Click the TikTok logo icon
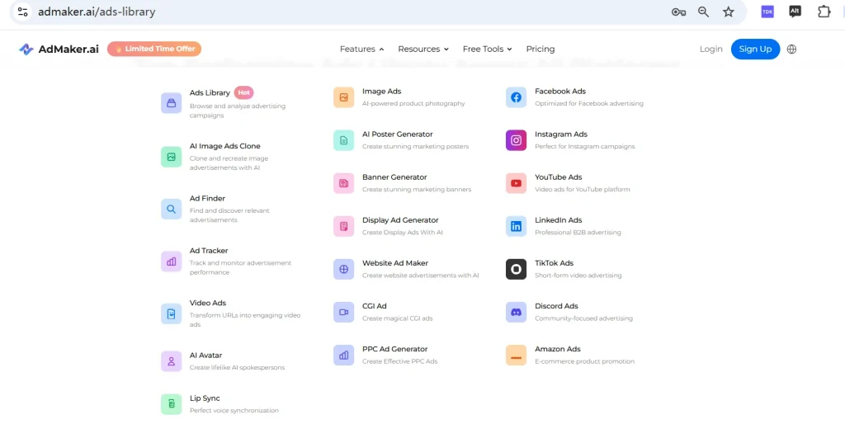 (x=517, y=269)
